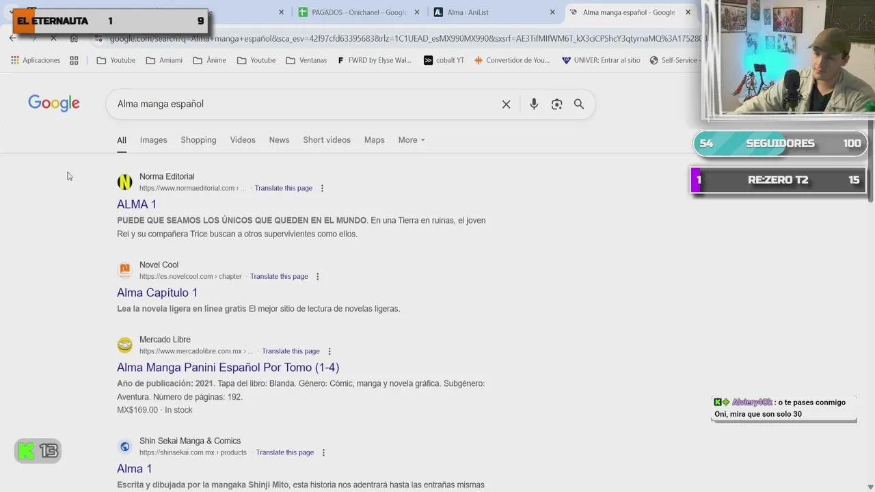Open tab groups grid icon in bookmarks bar
The height and width of the screenshot is (492, 875).
74,60
